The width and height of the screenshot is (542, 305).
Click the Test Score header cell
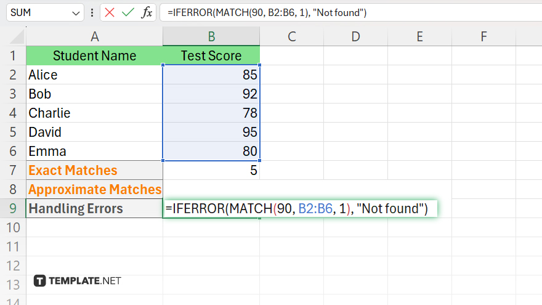click(x=211, y=56)
